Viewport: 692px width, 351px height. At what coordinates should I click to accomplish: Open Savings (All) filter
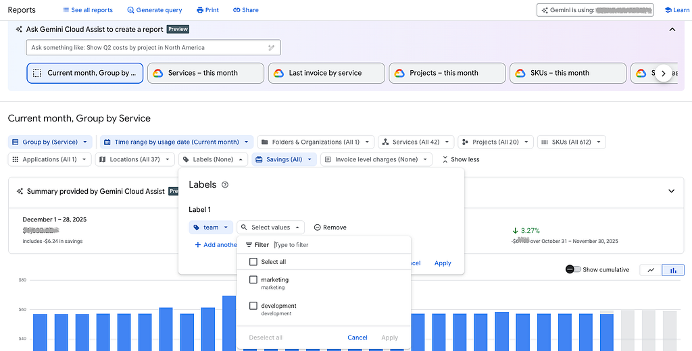click(x=285, y=159)
